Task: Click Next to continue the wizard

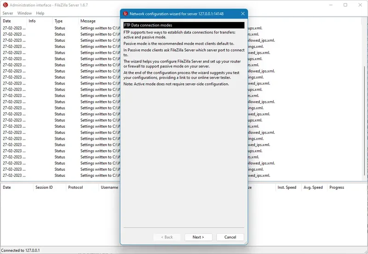Action: [198, 237]
